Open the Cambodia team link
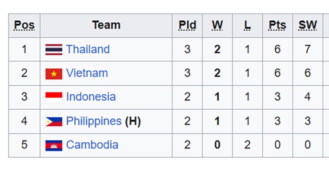 [x=92, y=145]
